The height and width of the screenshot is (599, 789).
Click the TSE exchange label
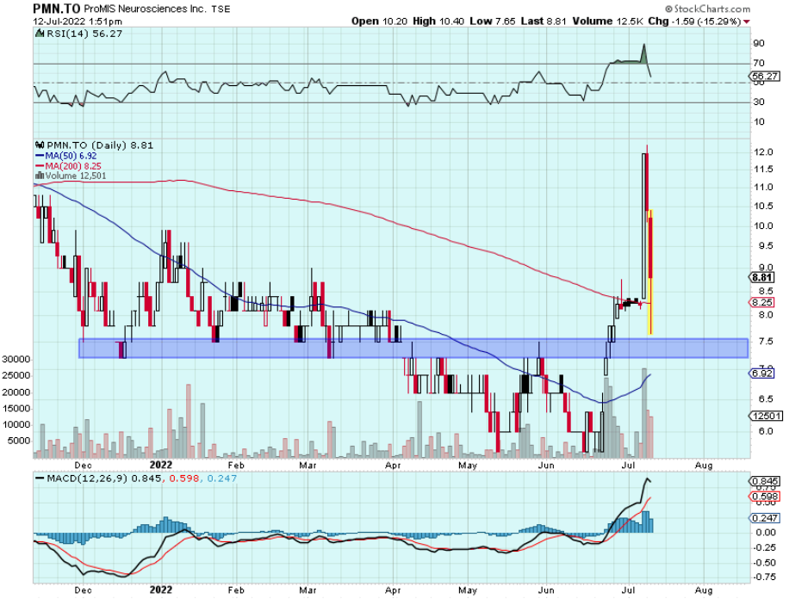(221, 9)
